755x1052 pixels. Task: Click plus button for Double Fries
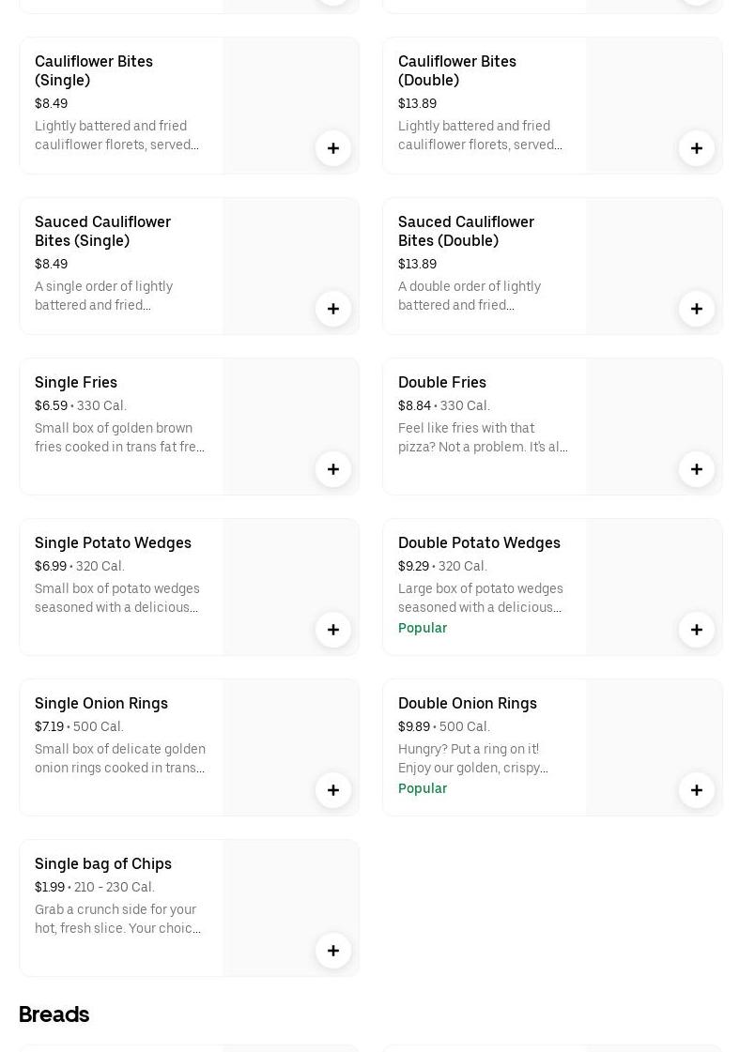pos(697,469)
